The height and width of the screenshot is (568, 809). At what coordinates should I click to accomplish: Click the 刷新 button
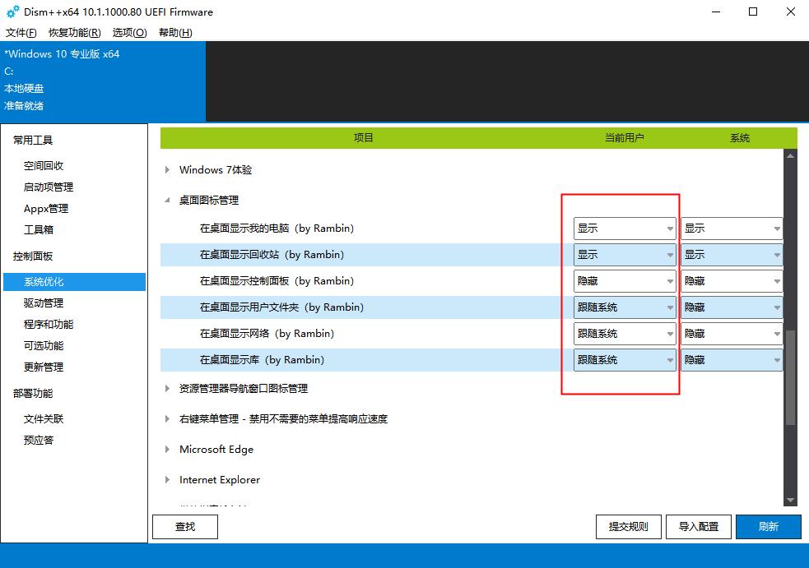click(x=768, y=526)
